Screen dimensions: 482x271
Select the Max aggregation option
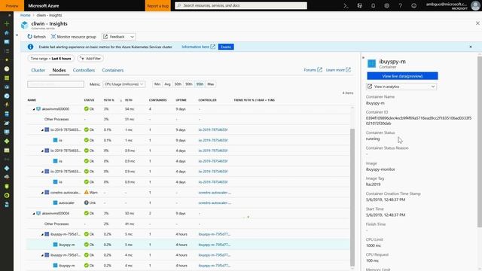pyautogui.click(x=211, y=84)
